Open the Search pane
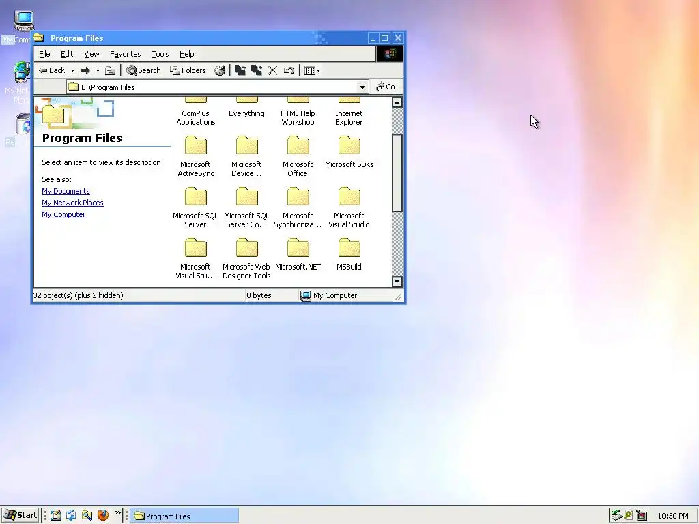 coord(143,70)
